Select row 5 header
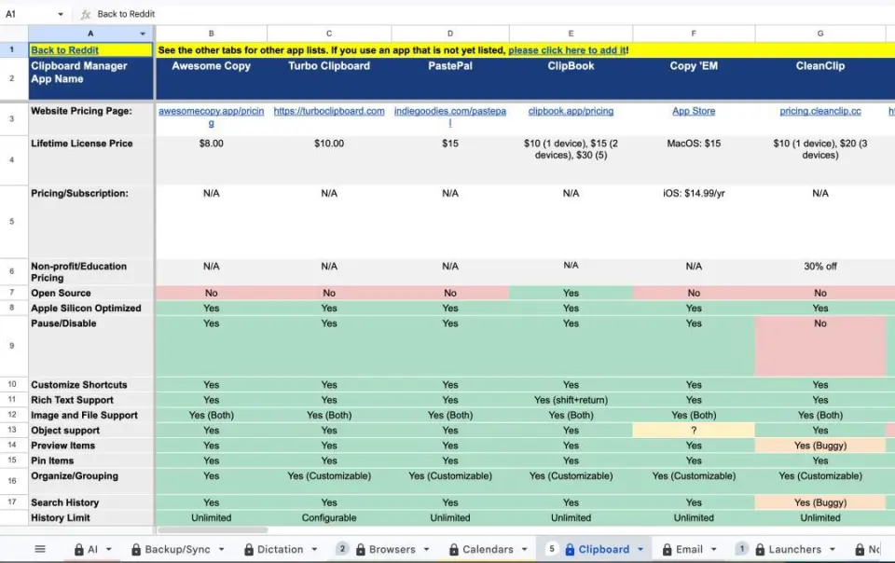Image resolution: width=895 pixels, height=563 pixels. point(12,221)
